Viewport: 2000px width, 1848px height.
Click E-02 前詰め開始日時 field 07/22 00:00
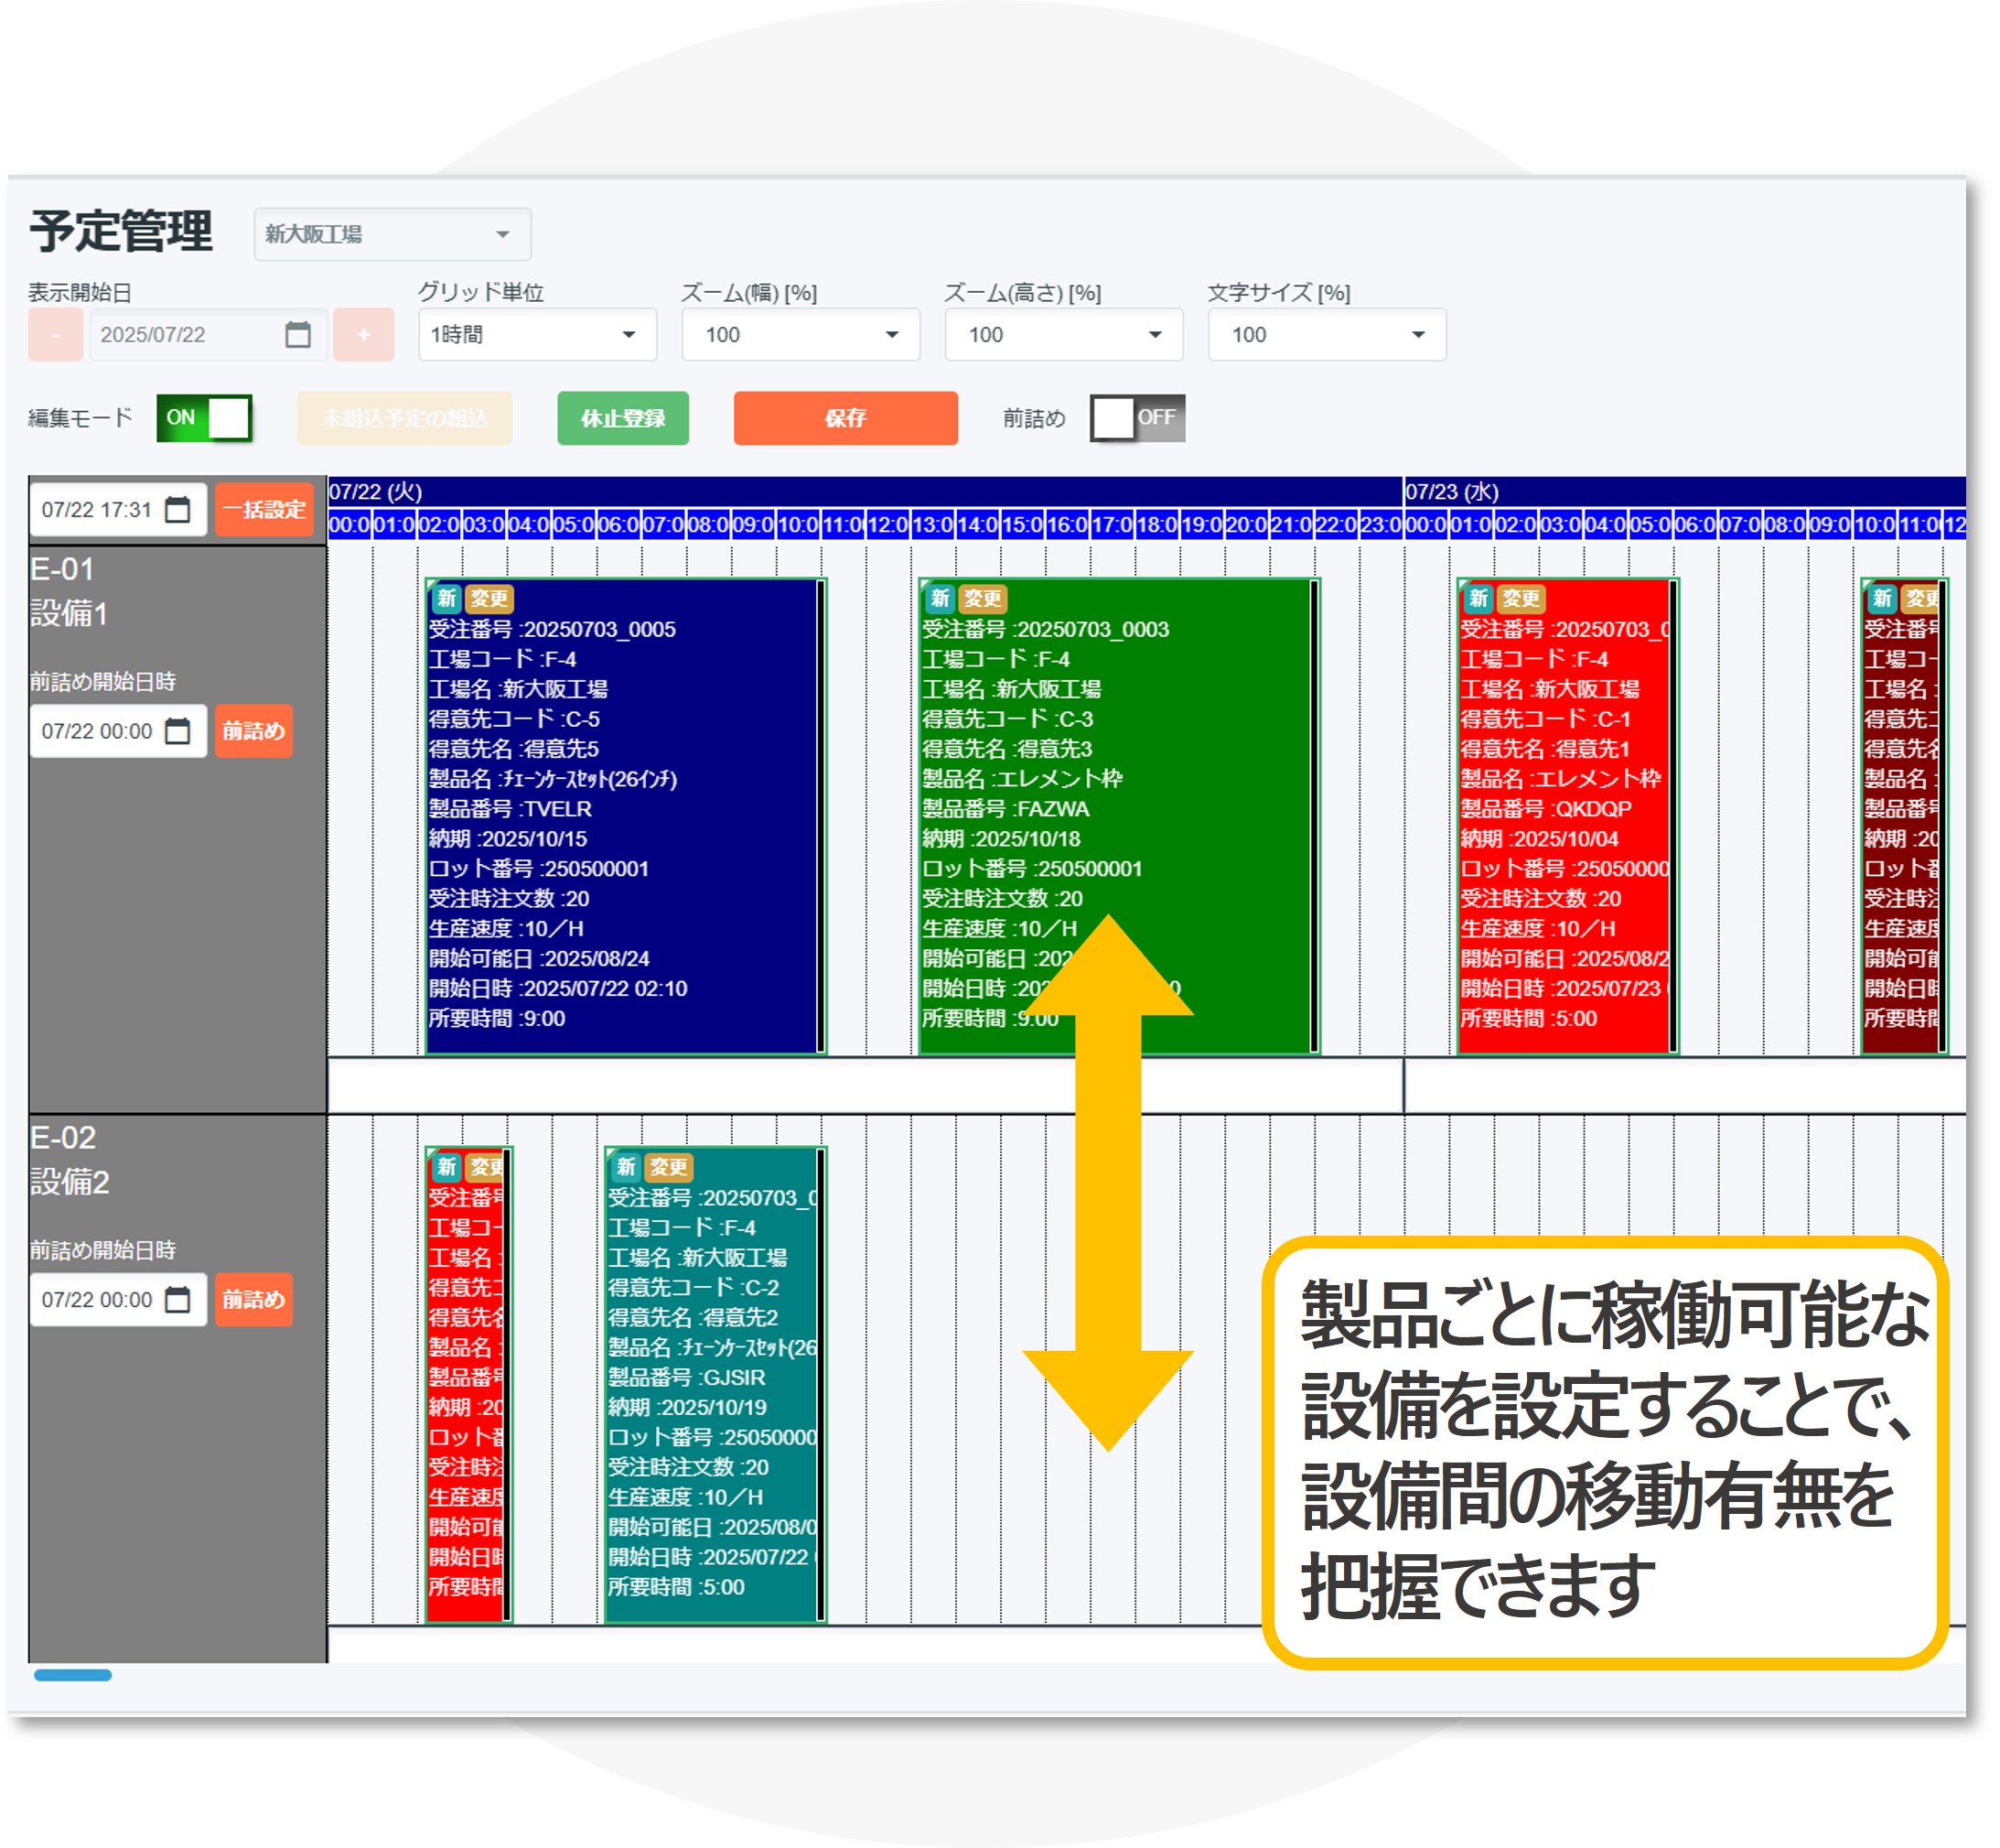tap(118, 1299)
